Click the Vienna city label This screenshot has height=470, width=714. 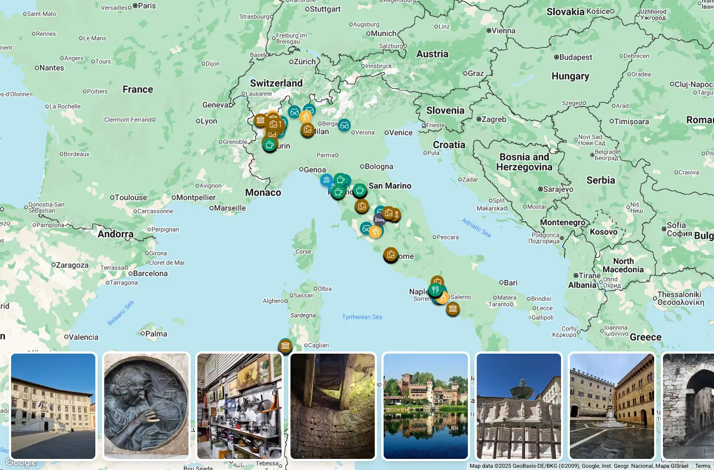tap(503, 31)
